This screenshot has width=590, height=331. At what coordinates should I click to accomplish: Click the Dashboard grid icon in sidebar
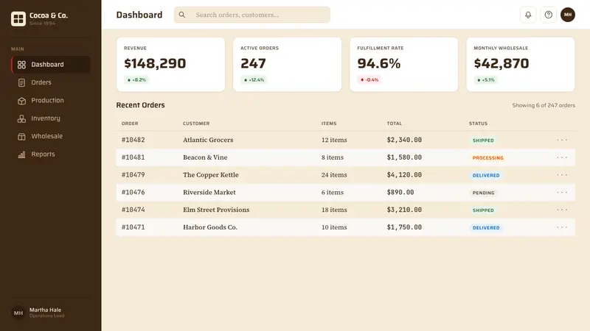pyautogui.click(x=21, y=65)
